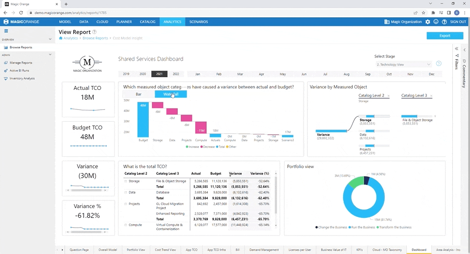Click the smiley feedback icon
Screen dimensions: 470x254
pyautogui.click(x=436, y=22)
